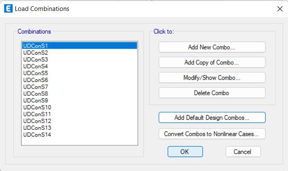Screen dimensions: 288x171
Task: Close the Load Combinations dialog
Action: [280, 8]
